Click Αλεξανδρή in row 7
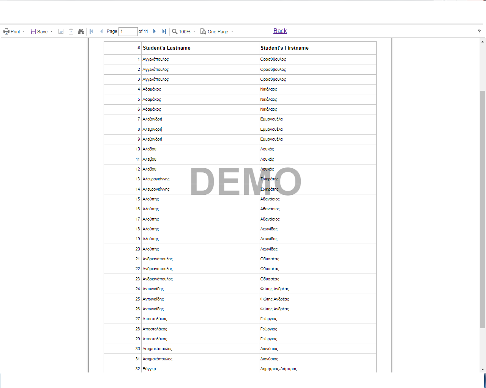Image resolution: width=486 pixels, height=388 pixels. point(152,119)
